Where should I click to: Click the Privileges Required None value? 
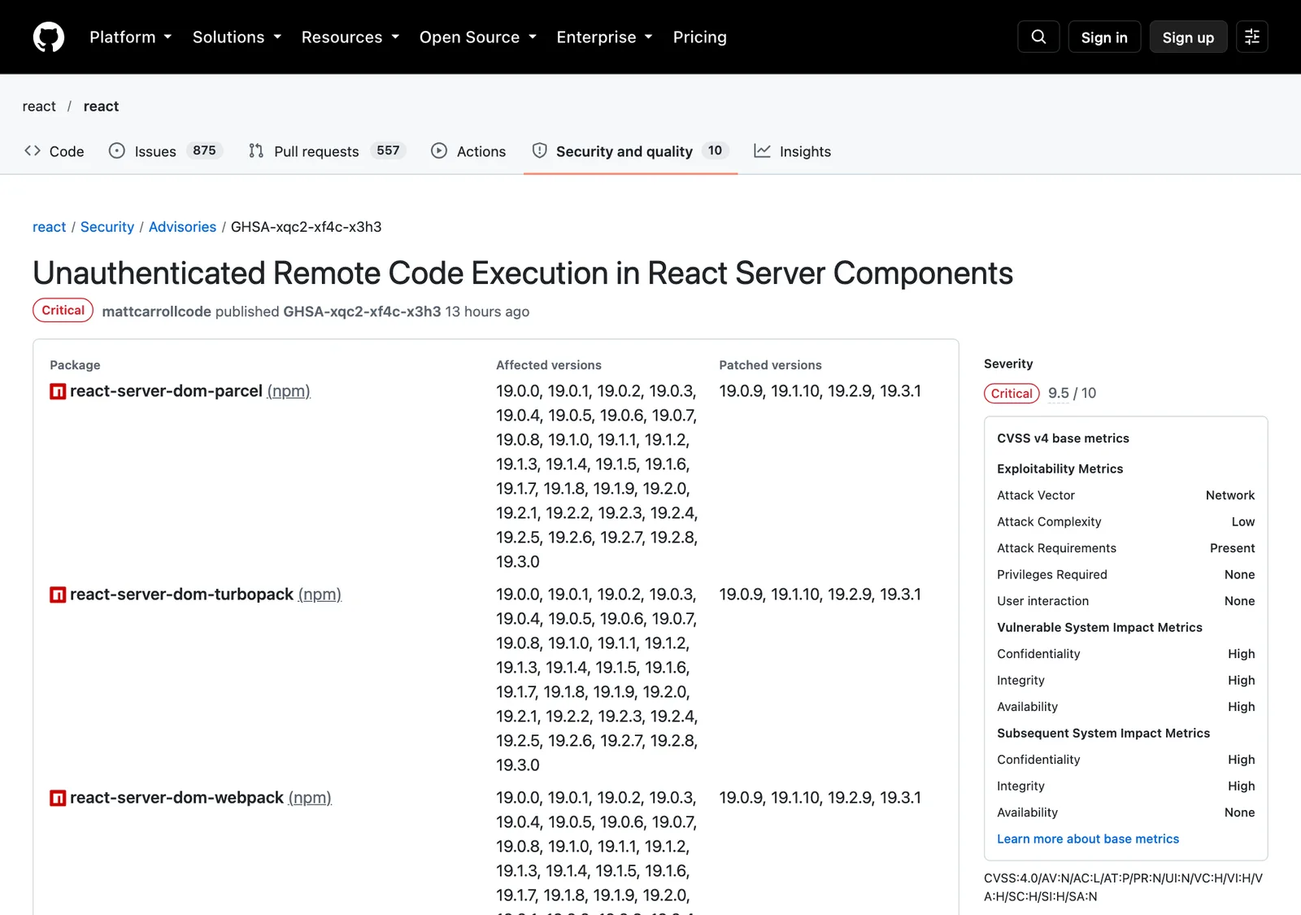coord(1239,575)
